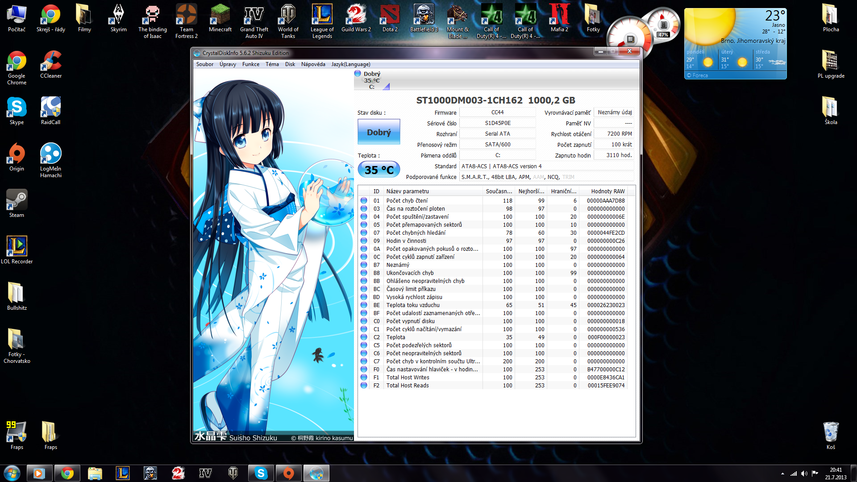This screenshot has height=482, width=857.
Task: Click the CPU meter gadget dial
Action: [x=629, y=39]
